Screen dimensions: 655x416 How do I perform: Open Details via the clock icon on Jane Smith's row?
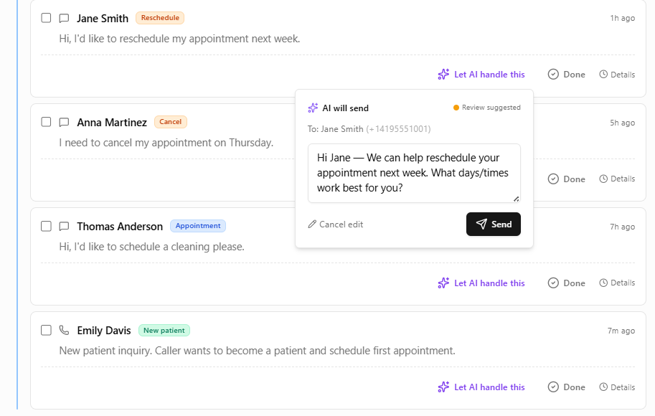pos(603,74)
